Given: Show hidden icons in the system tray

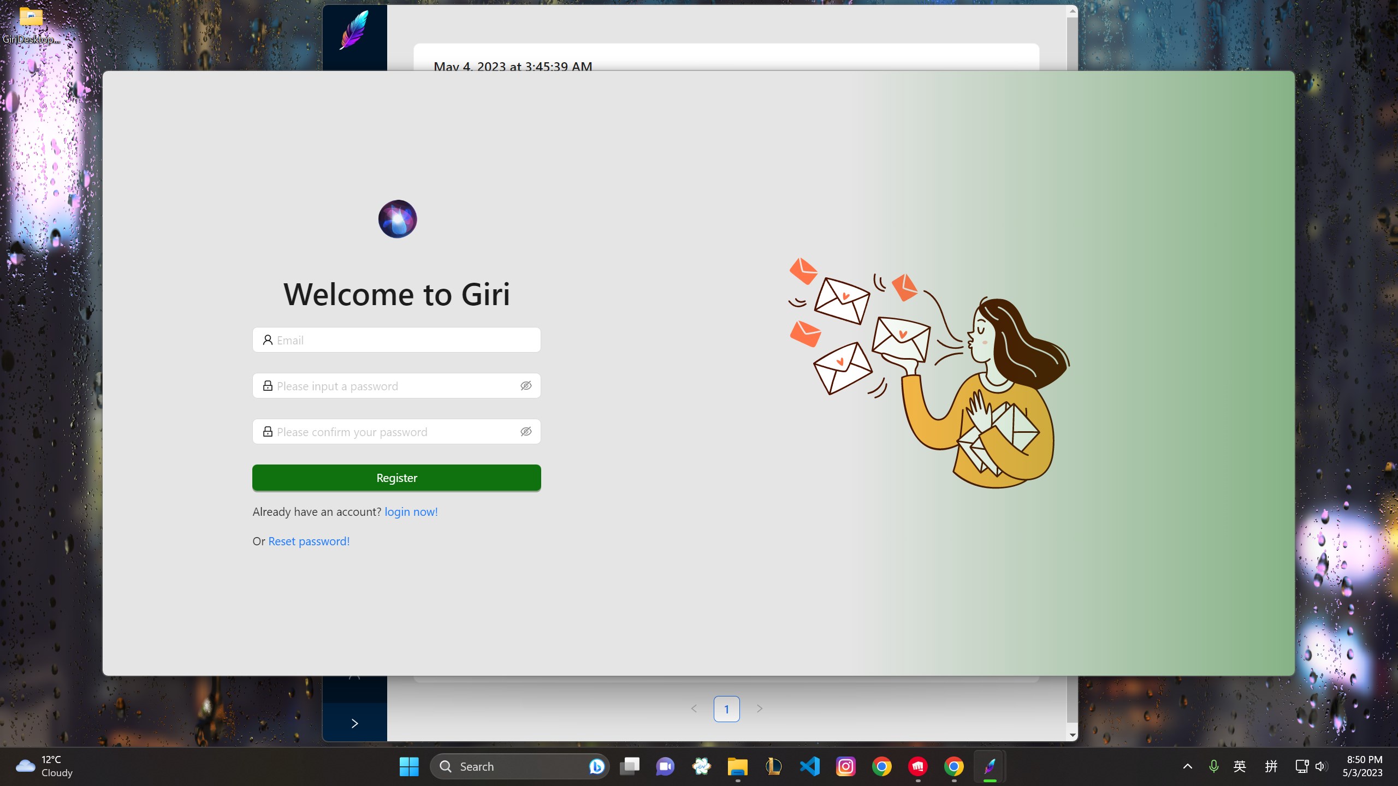Looking at the screenshot, I should [x=1187, y=766].
